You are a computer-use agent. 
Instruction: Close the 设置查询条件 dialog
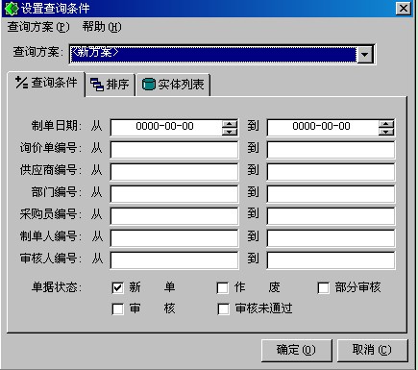(x=404, y=8)
